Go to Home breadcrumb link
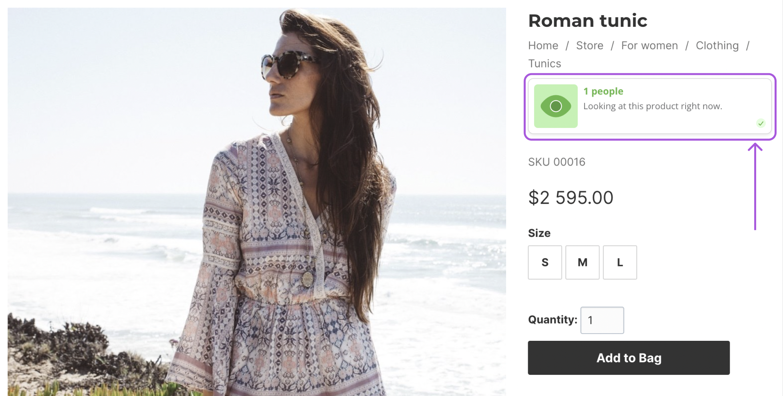Image resolution: width=783 pixels, height=396 pixels. (x=543, y=46)
